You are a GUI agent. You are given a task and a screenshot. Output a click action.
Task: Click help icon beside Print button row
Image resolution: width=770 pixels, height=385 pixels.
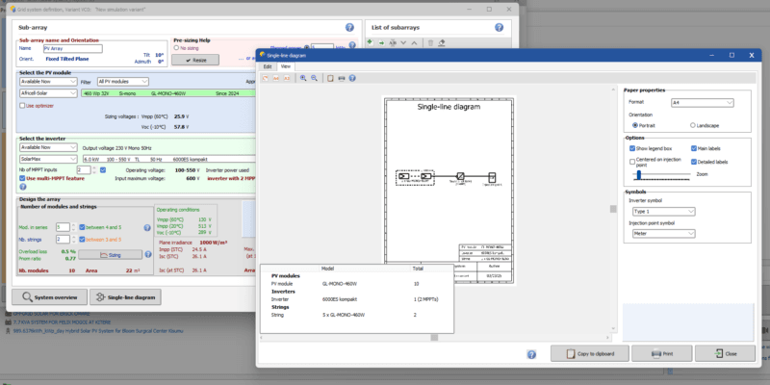pyautogui.click(x=531, y=354)
